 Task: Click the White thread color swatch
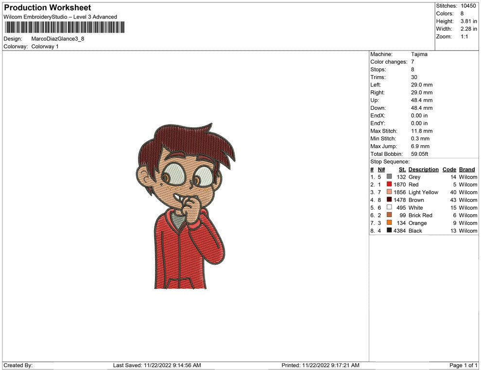tap(389, 207)
